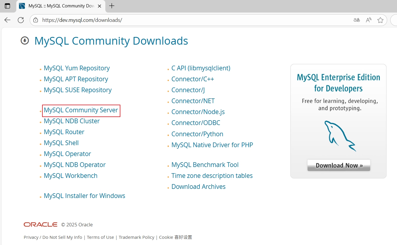Viewport: 397px width, 245px height.
Task: Click the Download Now button
Action: 339,165
